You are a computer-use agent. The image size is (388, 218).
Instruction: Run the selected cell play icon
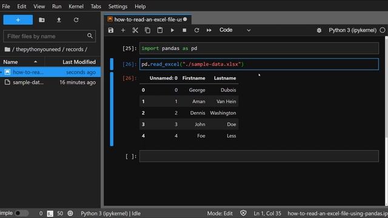coord(172,30)
